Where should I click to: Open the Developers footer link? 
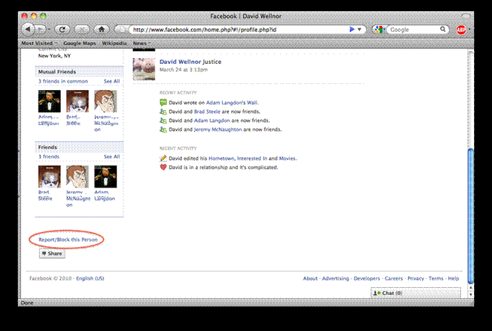tap(366, 278)
